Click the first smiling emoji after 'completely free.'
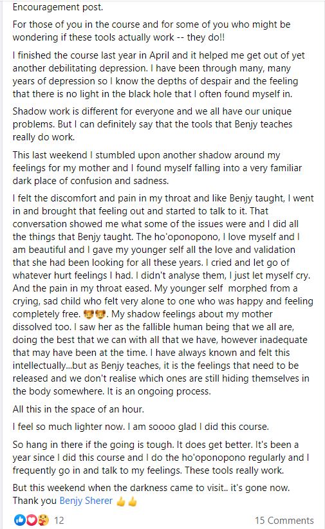This screenshot has height=529, width=325. (88, 315)
